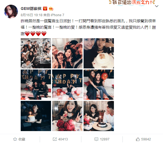Click the orange verified V badge
The width and height of the screenshot is (163, 144).
click(x=45, y=9)
